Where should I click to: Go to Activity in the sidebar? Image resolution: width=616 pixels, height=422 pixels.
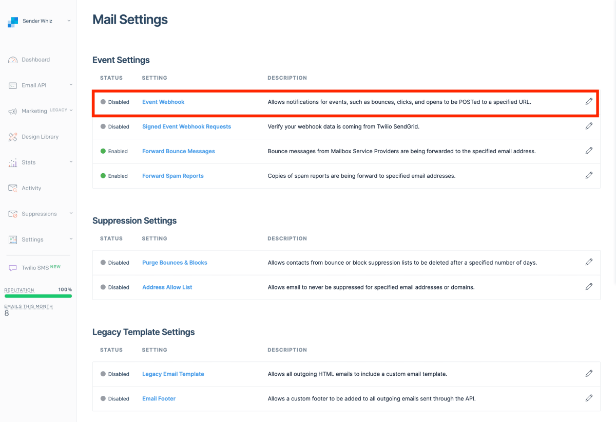pyautogui.click(x=31, y=188)
